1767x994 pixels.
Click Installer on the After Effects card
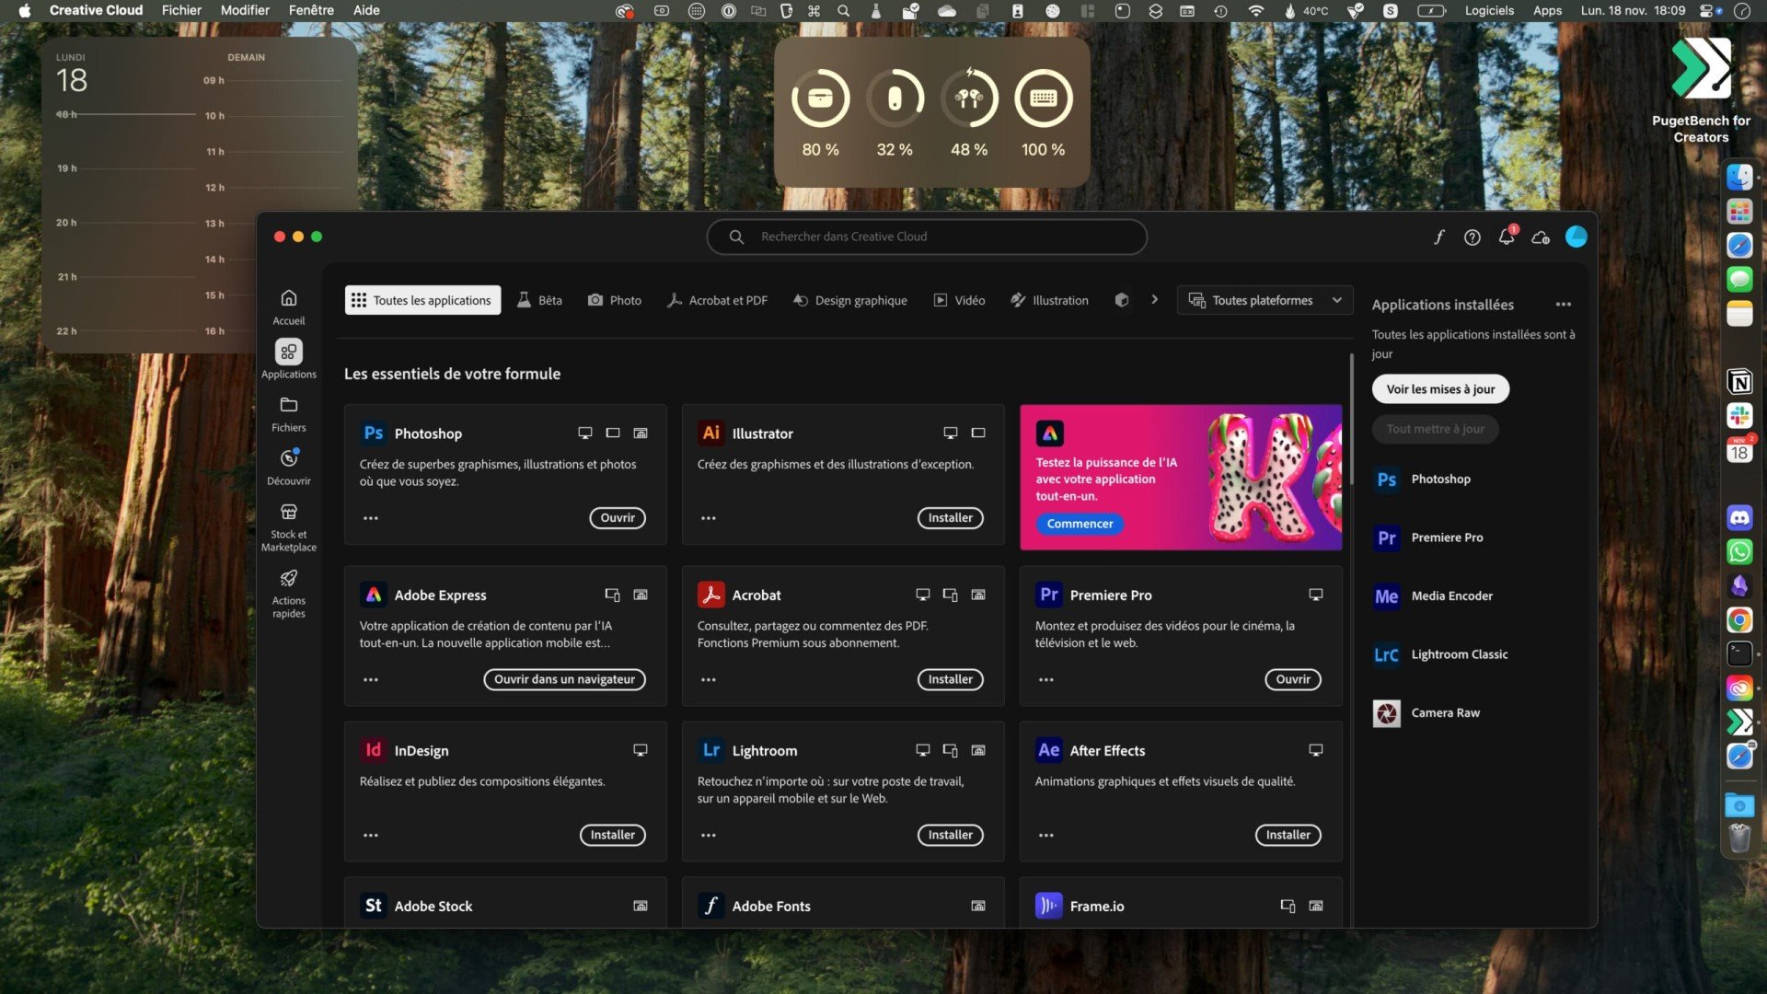tap(1288, 836)
